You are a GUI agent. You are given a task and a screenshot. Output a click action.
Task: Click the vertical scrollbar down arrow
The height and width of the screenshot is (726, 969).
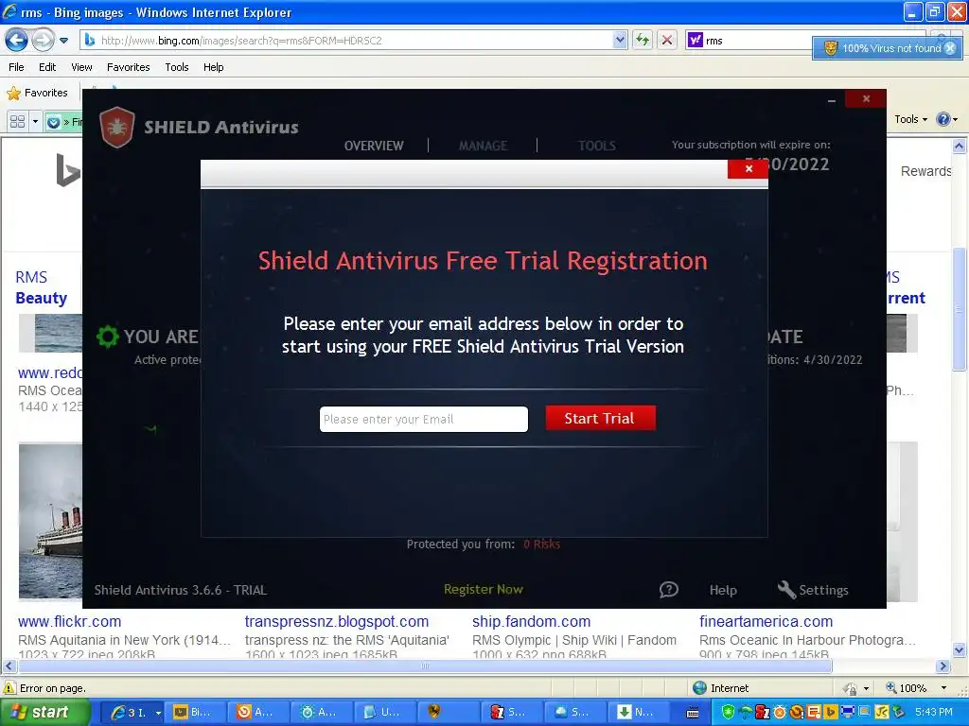click(960, 649)
